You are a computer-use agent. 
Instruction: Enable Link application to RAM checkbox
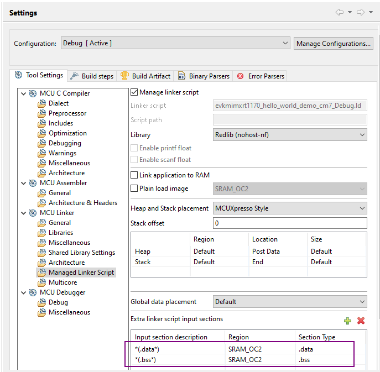(134, 175)
